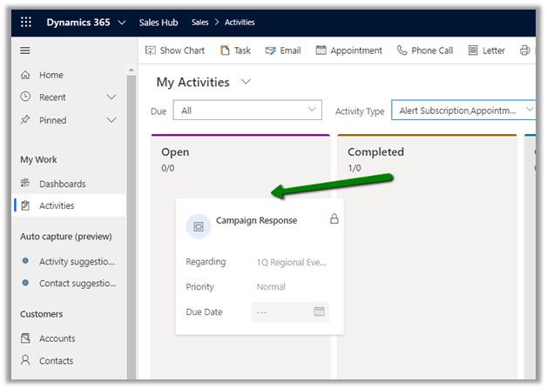Open the Dynamics 365 app launcher waffle
The width and height of the screenshot is (547, 389).
coord(25,22)
